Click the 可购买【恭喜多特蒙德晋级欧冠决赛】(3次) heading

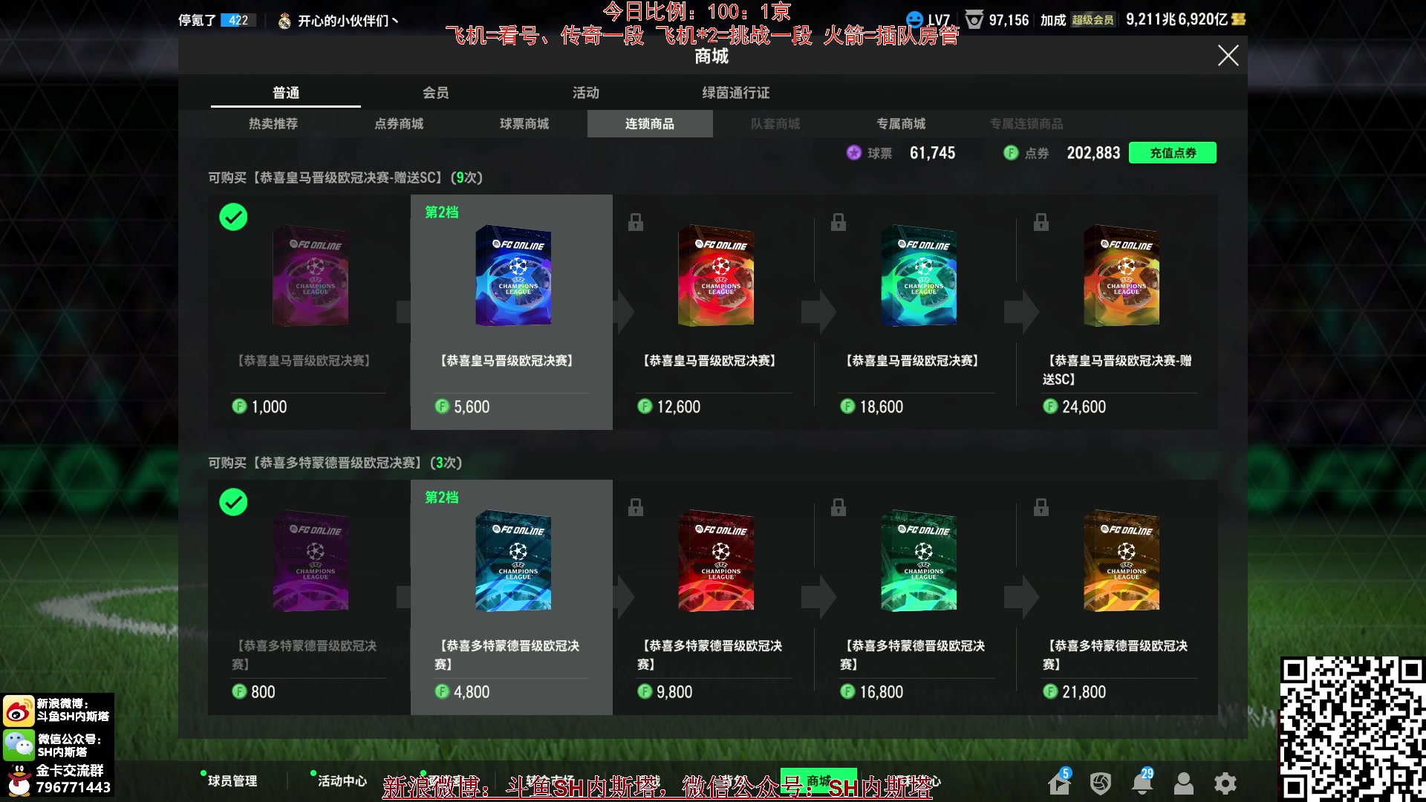point(335,463)
